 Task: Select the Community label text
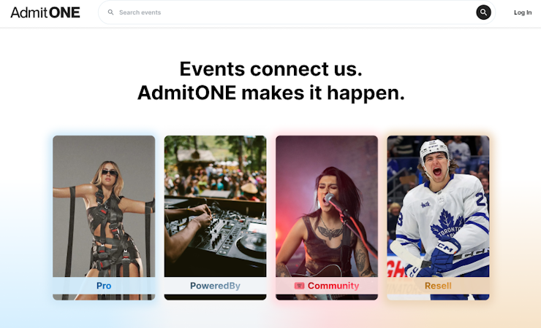(x=333, y=286)
